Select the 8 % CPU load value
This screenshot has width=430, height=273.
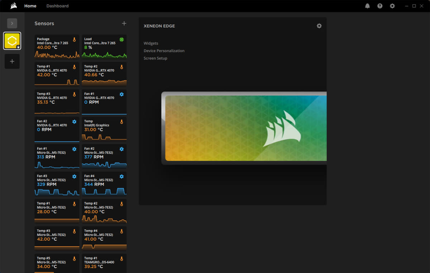pyautogui.click(x=88, y=47)
